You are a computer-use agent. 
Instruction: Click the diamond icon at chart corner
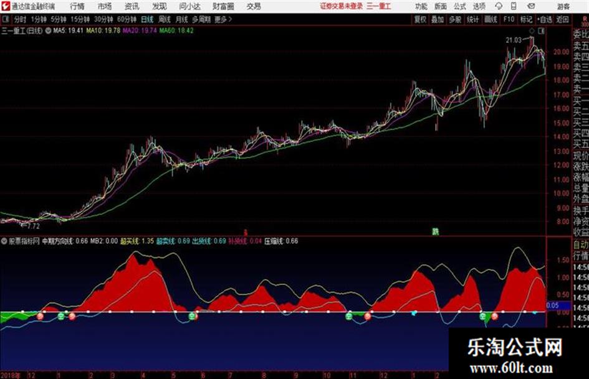tap(532, 31)
